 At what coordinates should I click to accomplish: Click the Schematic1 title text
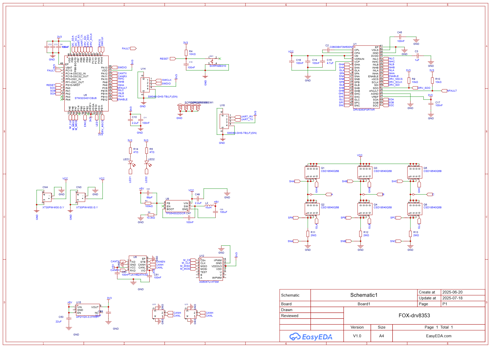click(x=364, y=295)
